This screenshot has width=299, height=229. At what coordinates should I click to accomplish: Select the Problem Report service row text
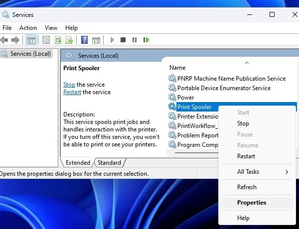[197, 135]
